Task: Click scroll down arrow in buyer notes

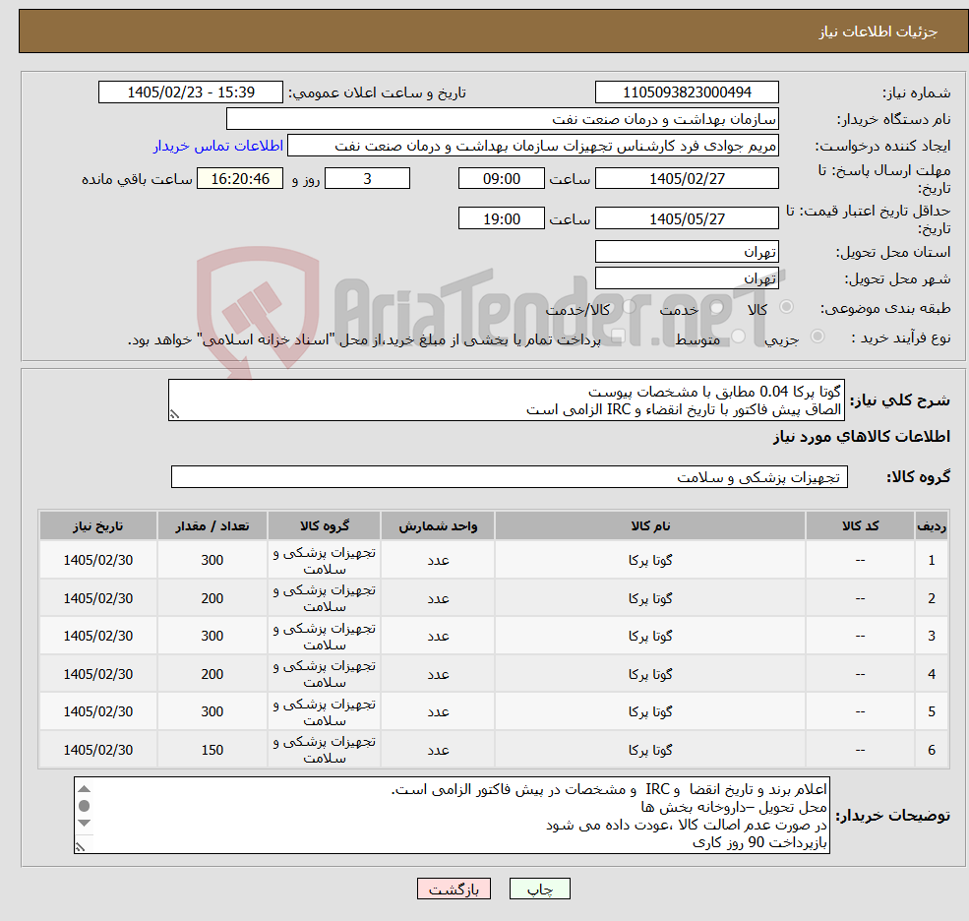Action: click(85, 823)
